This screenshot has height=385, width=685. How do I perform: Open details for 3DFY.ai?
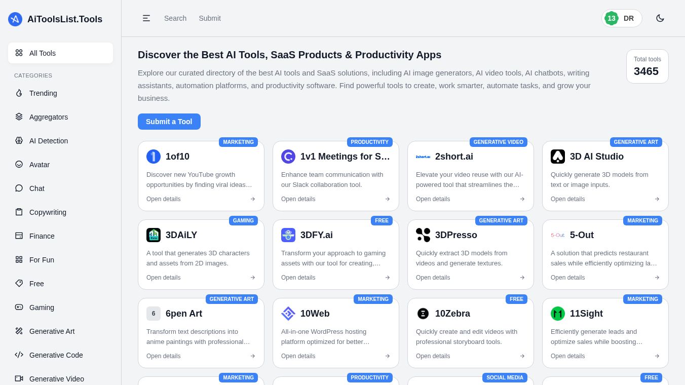(x=336, y=278)
